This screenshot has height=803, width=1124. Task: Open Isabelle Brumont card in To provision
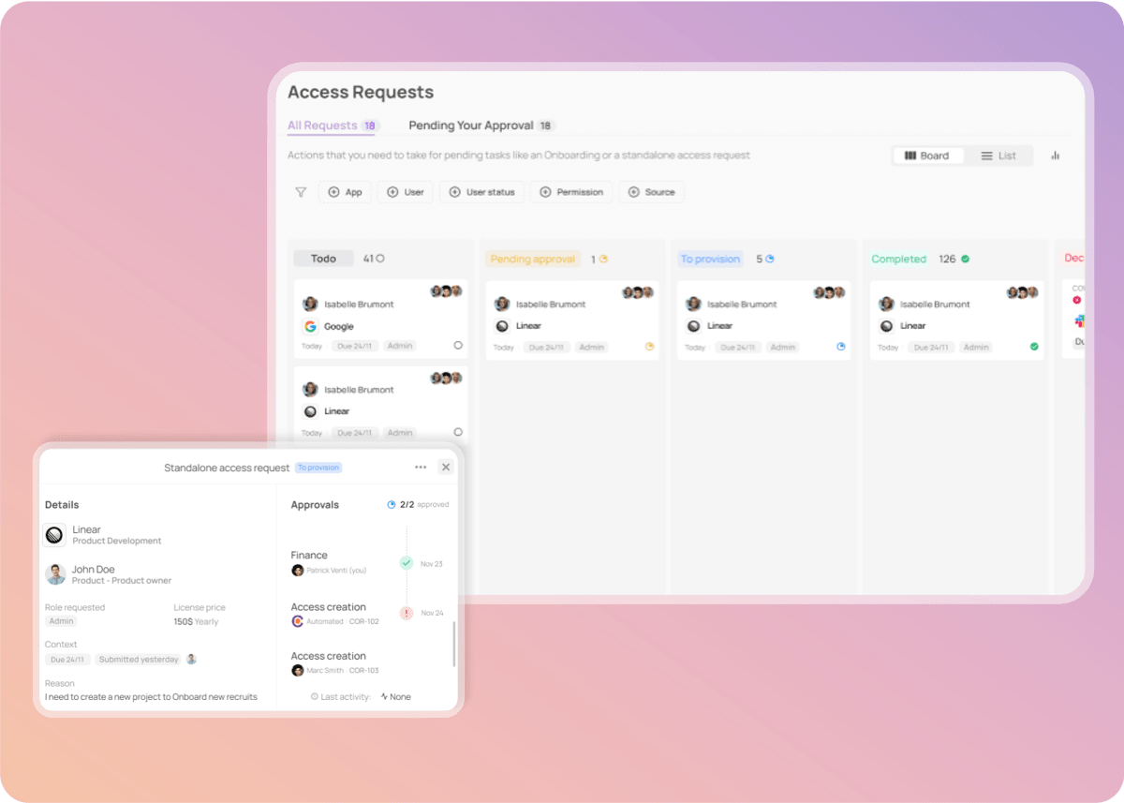click(x=764, y=320)
